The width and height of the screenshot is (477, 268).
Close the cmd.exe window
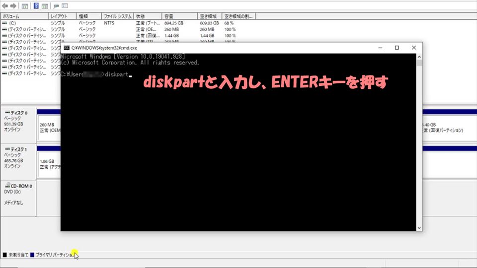click(413, 48)
